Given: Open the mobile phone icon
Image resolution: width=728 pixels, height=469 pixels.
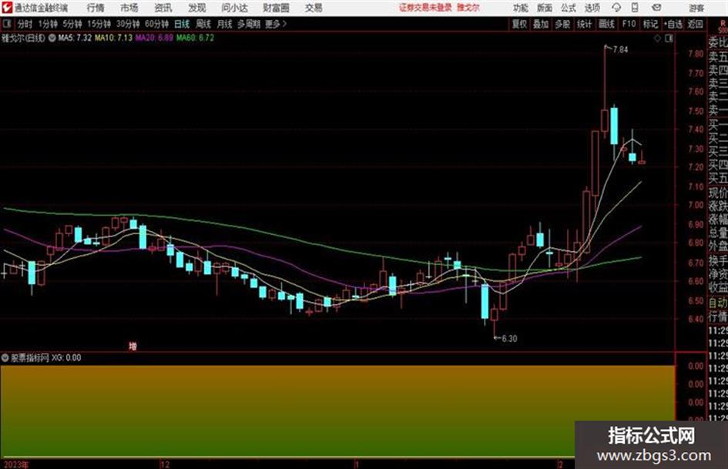Looking at the screenshot, I should click(x=635, y=8).
